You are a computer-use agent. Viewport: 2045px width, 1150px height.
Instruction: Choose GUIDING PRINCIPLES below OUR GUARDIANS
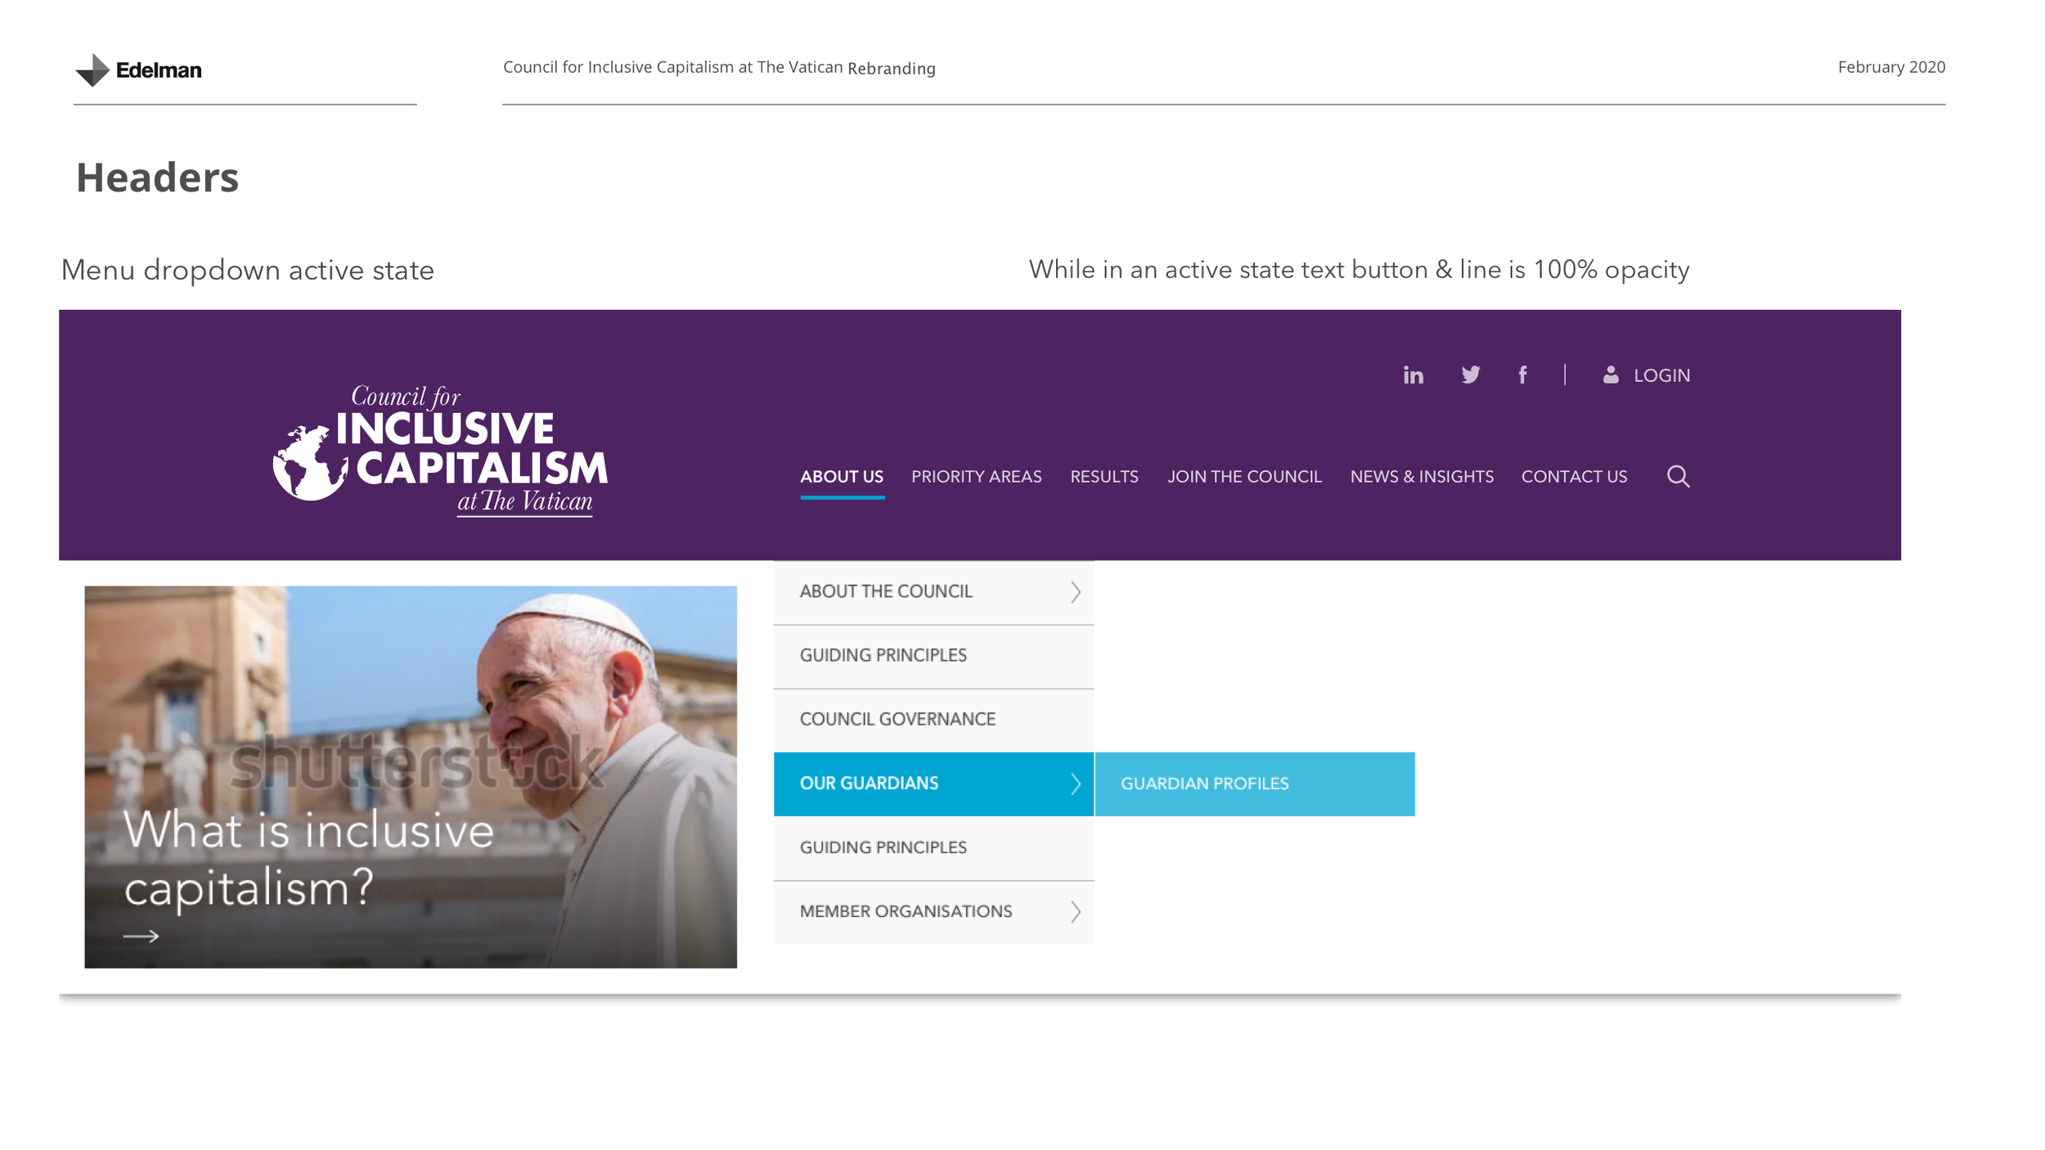click(933, 848)
